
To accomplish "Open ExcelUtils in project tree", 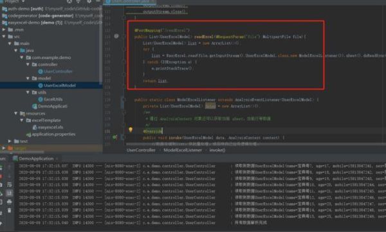I will pos(53,100).
